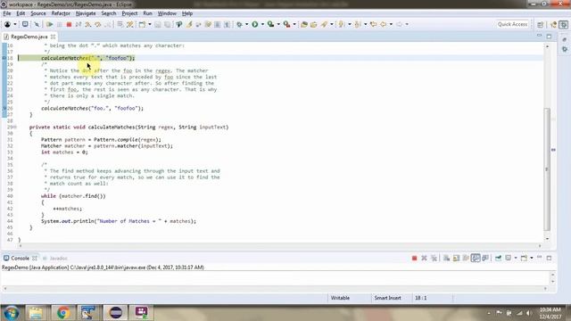Switch to the Java perspective icon
Image resolution: width=571 pixels, height=321 pixels.
coord(553,24)
